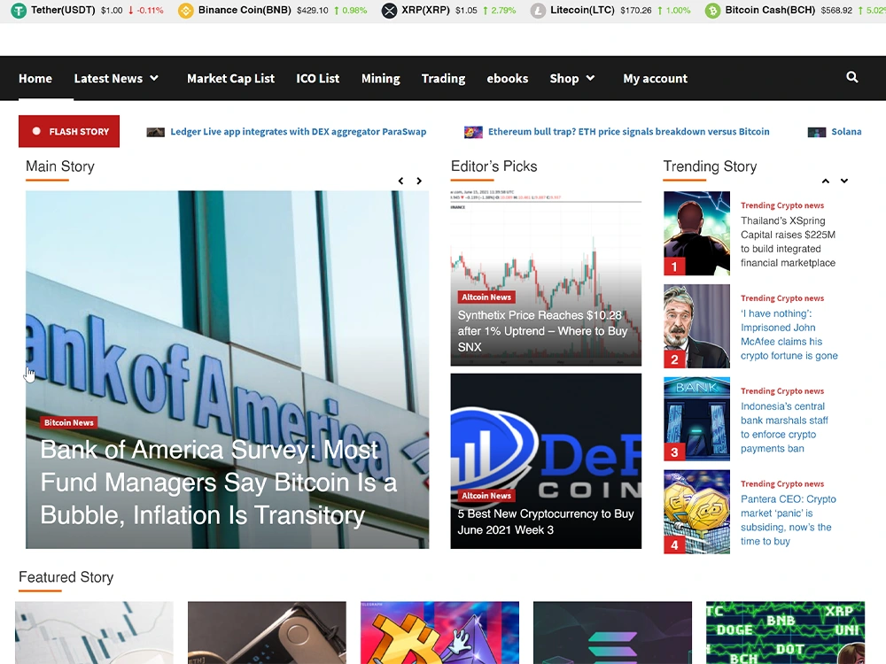Click the Editor's Picks section heading

[494, 166]
